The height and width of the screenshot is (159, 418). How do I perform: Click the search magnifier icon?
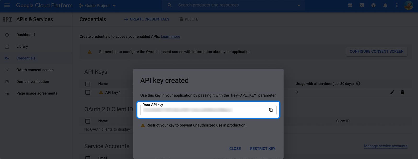click(170, 5)
